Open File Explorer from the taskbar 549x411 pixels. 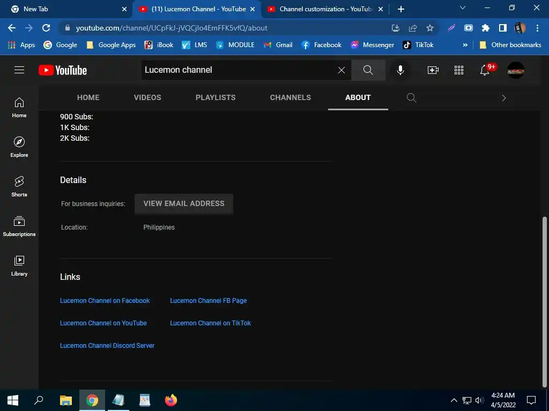click(66, 400)
